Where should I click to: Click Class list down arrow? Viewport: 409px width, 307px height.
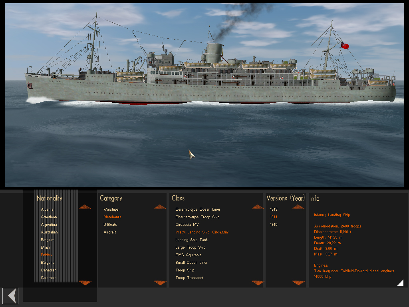pos(258,283)
